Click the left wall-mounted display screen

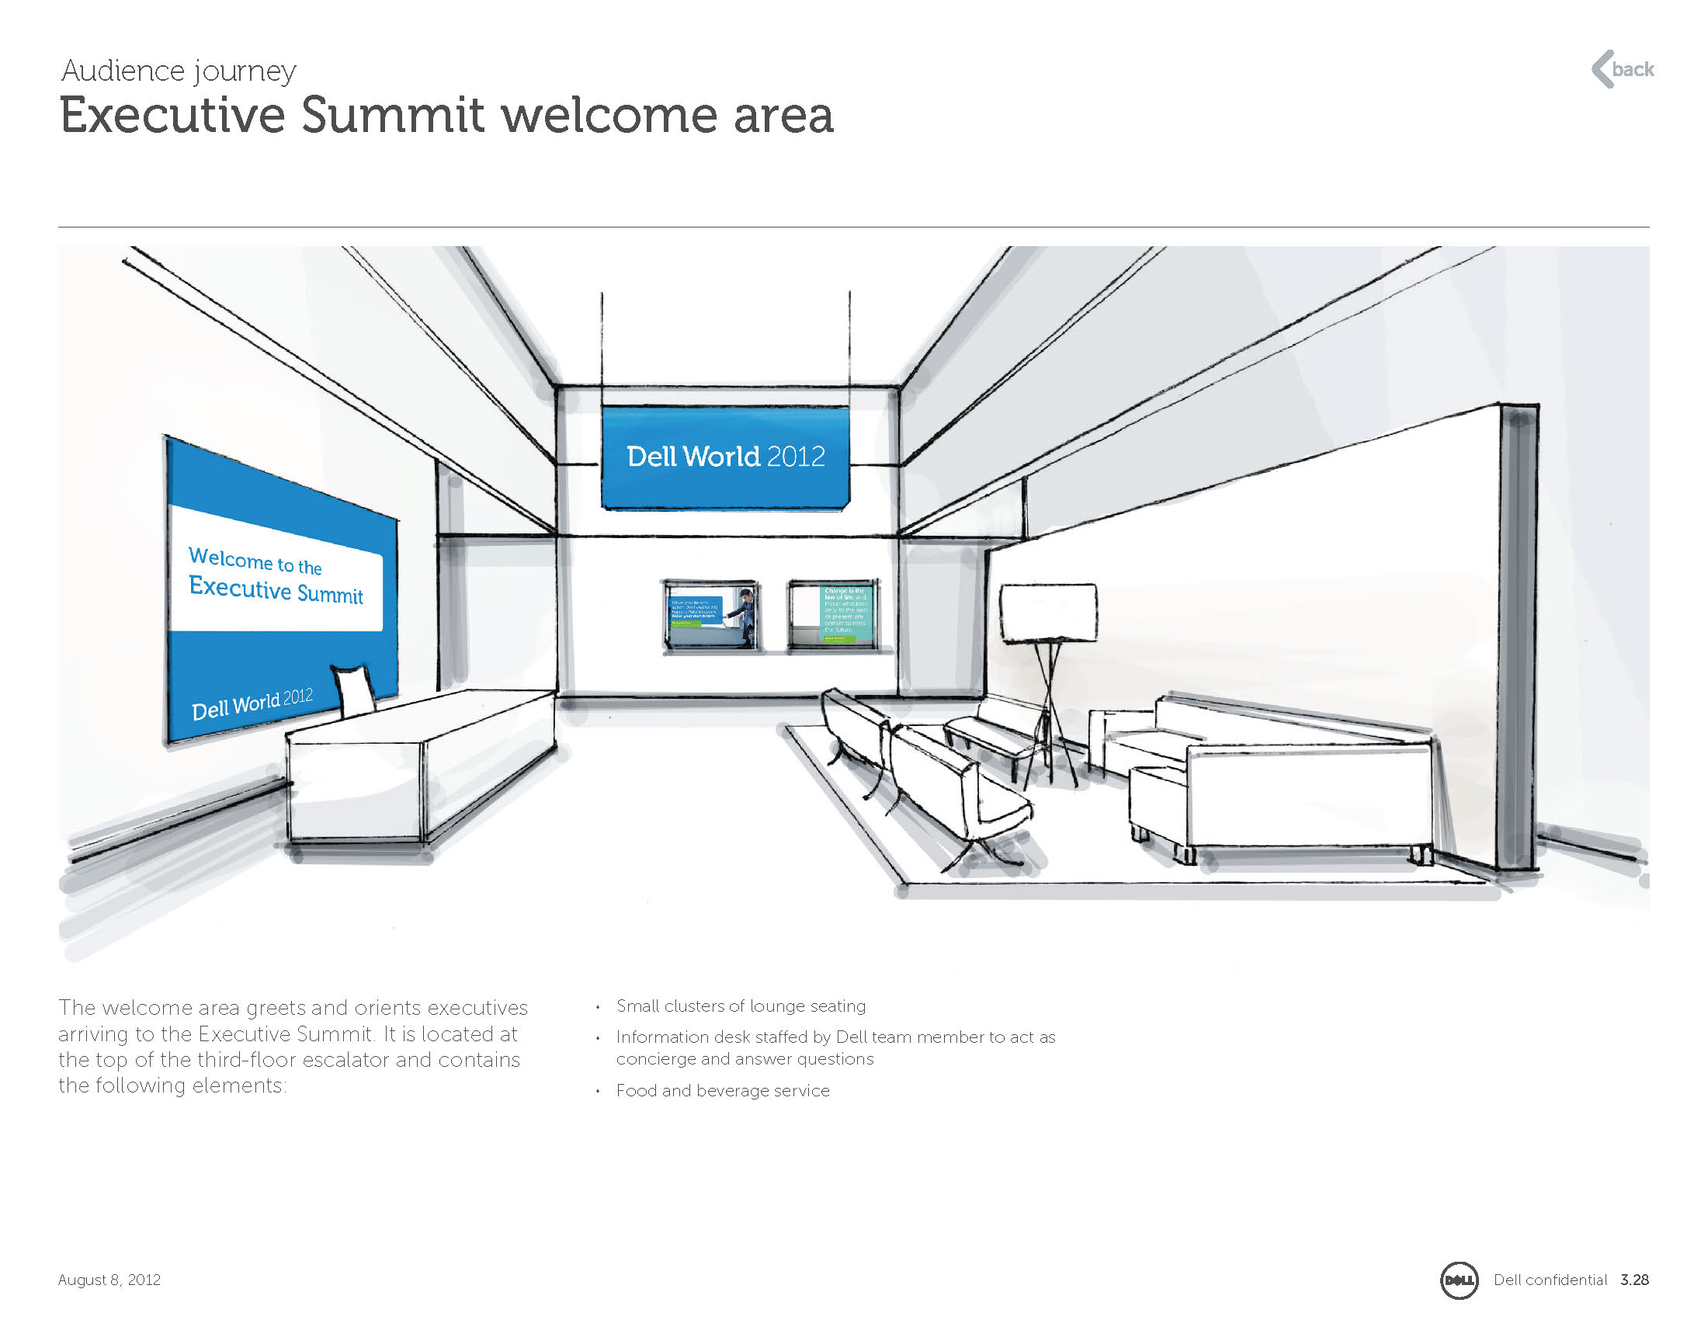pyautogui.click(x=711, y=616)
